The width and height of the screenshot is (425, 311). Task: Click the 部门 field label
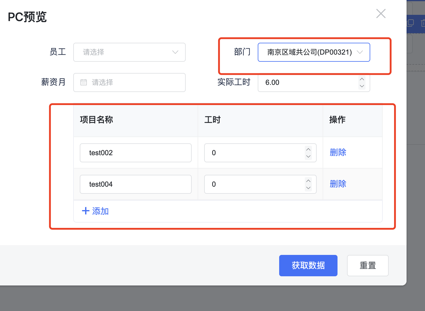pos(242,52)
